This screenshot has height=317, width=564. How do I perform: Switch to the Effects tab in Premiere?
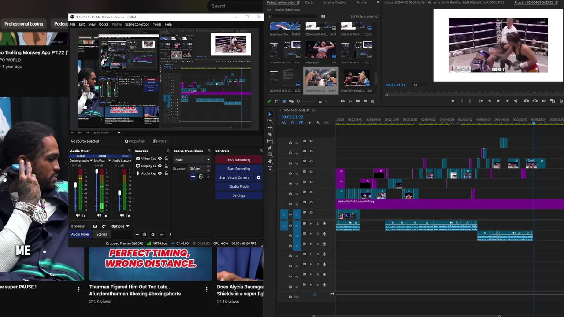coord(309,2)
